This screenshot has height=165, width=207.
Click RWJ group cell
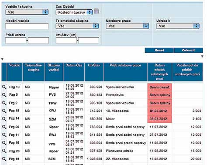click(x=52, y=135)
